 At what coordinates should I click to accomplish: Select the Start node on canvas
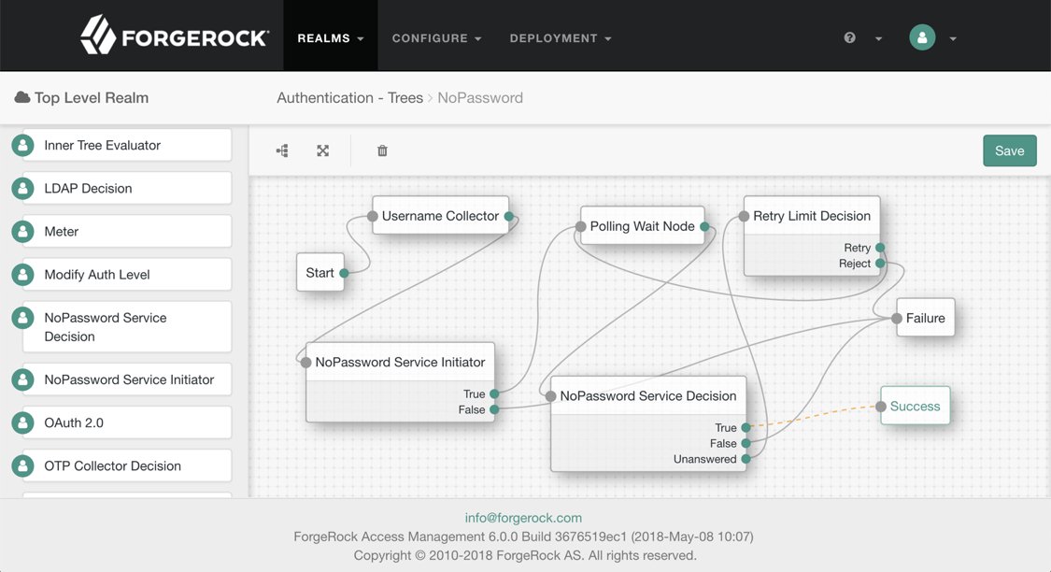(x=320, y=272)
